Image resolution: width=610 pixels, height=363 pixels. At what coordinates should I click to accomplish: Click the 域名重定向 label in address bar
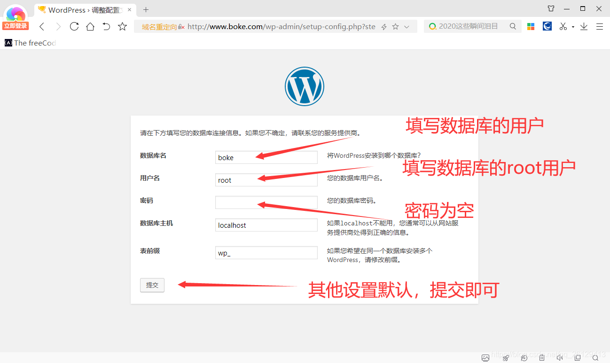[159, 27]
